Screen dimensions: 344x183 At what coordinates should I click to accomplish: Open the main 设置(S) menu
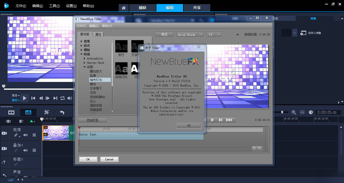click(x=71, y=6)
